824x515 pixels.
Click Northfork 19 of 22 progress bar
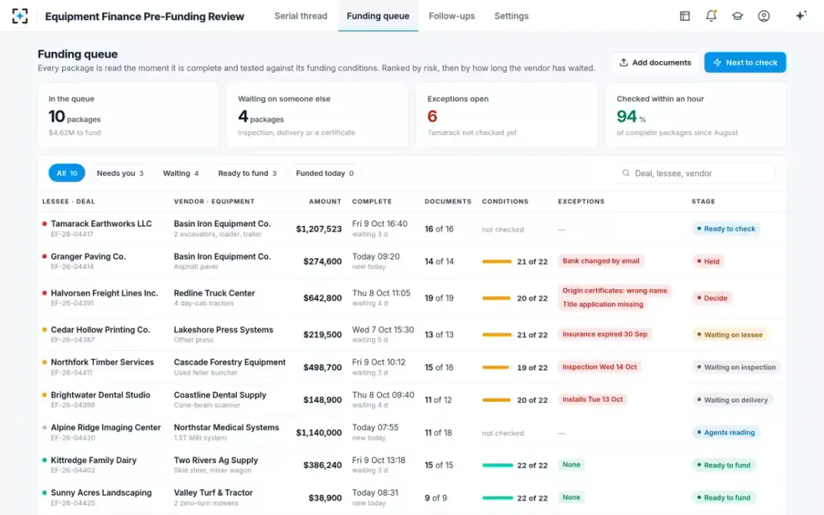pos(497,367)
